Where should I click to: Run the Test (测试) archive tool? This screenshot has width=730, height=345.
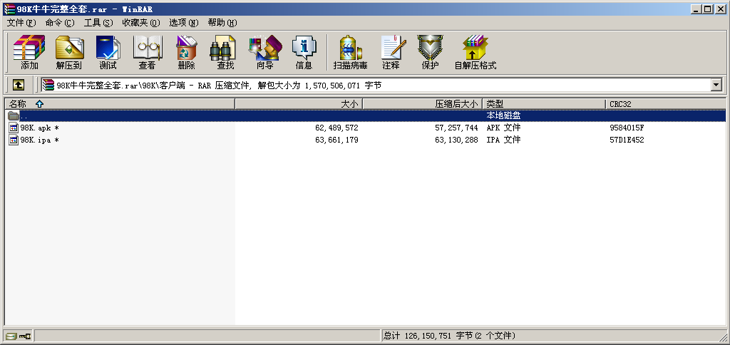coord(108,53)
